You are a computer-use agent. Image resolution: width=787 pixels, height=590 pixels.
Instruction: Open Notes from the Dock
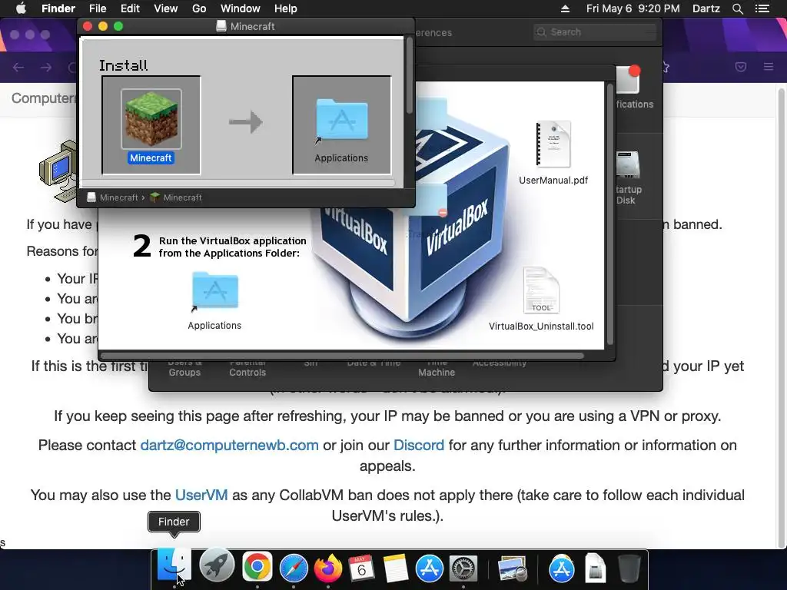coord(395,568)
